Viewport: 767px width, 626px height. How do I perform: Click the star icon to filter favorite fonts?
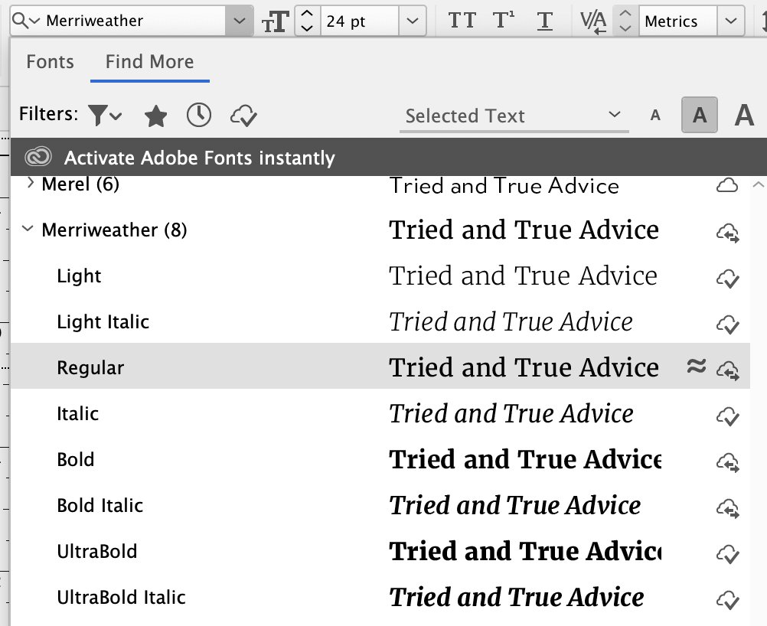pos(155,116)
